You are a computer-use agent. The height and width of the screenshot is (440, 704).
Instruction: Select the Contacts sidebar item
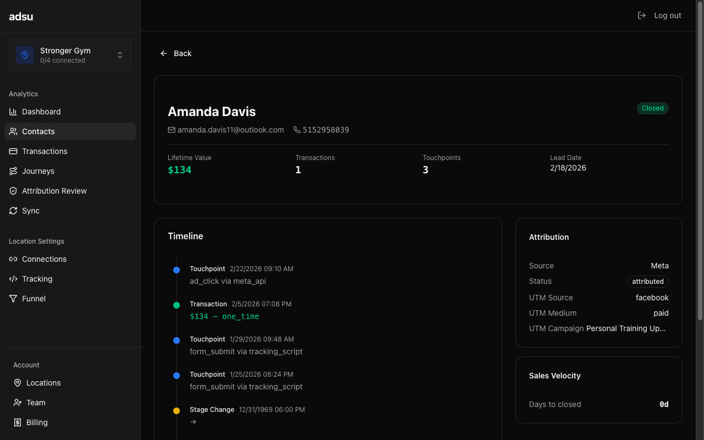pyautogui.click(x=39, y=131)
